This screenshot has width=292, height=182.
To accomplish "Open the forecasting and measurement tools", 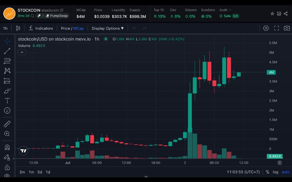I will tap(7, 81).
